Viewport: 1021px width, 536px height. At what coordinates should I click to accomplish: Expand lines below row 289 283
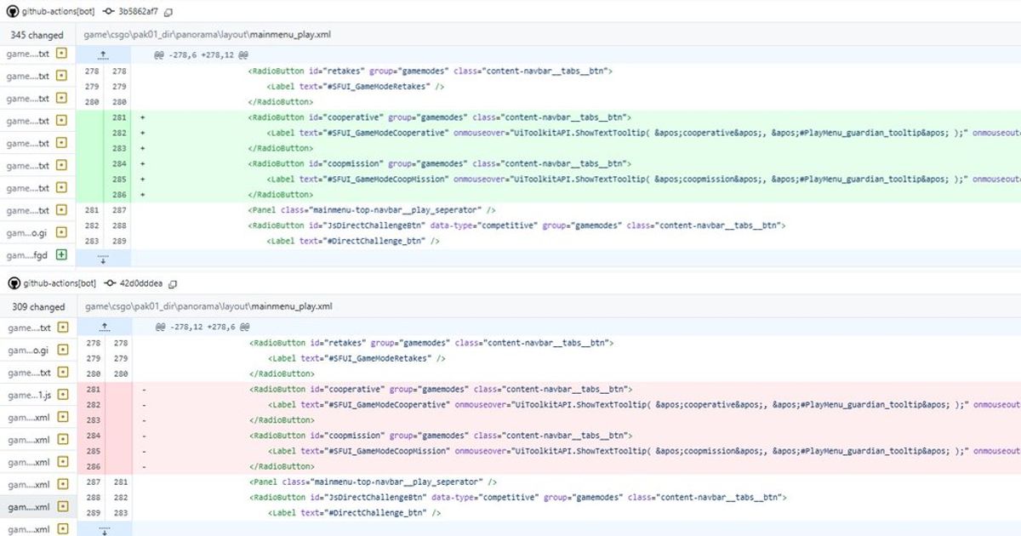104,528
